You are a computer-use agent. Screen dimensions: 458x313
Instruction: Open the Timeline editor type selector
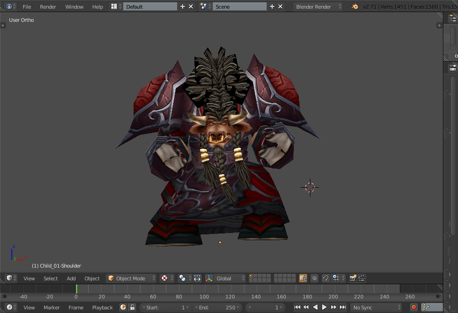11,307
